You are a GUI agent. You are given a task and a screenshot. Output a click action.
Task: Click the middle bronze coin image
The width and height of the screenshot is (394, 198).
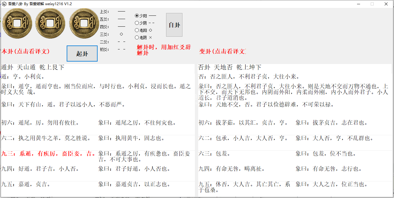(x=50, y=24)
